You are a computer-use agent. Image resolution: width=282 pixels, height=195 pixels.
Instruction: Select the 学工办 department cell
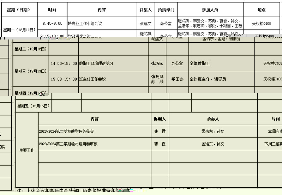[177, 79]
